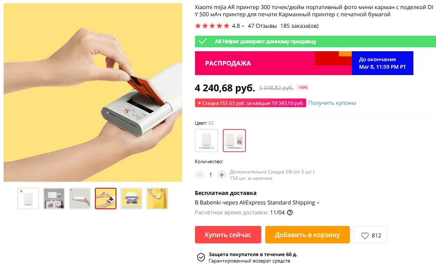The width and height of the screenshot is (436, 268).
Task: Click the Добавить в корзину button
Action: pyautogui.click(x=307, y=235)
